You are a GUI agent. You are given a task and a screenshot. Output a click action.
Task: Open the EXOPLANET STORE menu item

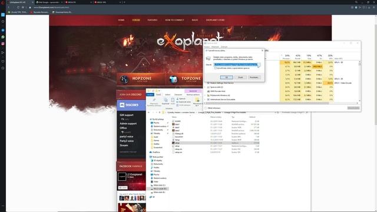click(x=215, y=20)
